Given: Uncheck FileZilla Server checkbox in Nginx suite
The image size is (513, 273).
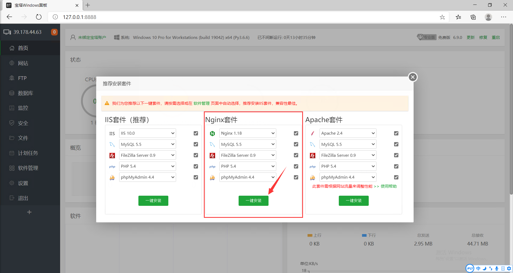Looking at the screenshot, I should (296, 155).
